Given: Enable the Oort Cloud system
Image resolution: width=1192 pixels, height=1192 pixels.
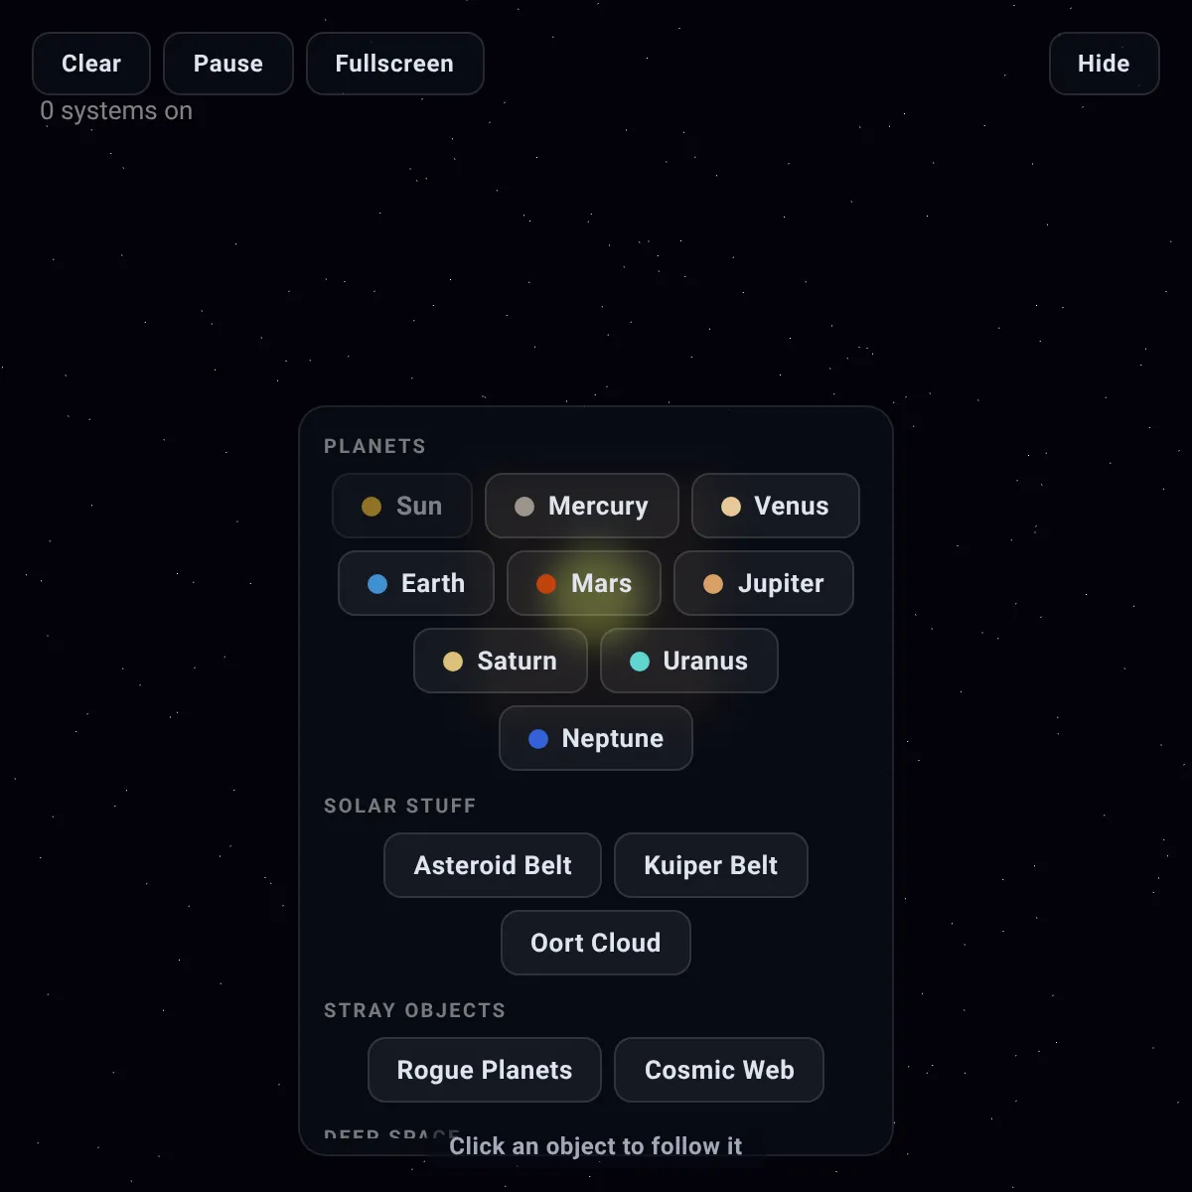Looking at the screenshot, I should coord(596,943).
